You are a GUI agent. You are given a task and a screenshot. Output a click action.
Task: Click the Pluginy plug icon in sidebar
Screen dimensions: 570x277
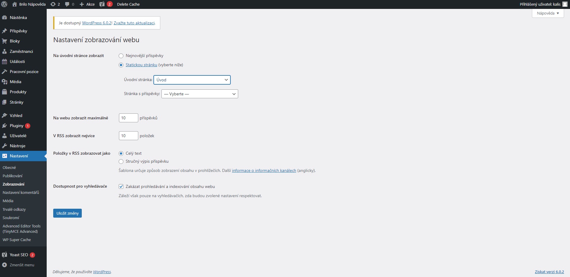(x=4, y=126)
